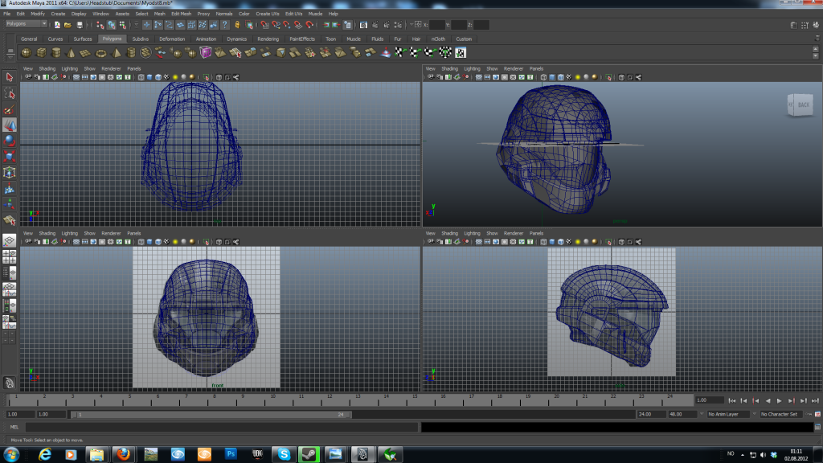Image resolution: width=823 pixels, height=463 pixels.
Task: Activate the Select tool in toolbox
Action: point(10,78)
